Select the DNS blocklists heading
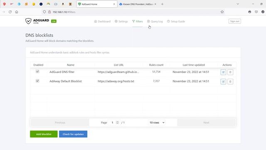The height and width of the screenshot is (150, 266). point(39,35)
